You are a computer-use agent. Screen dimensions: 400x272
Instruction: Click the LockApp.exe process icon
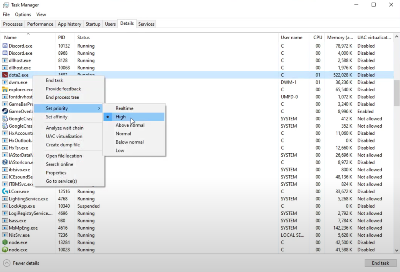(x=5, y=206)
